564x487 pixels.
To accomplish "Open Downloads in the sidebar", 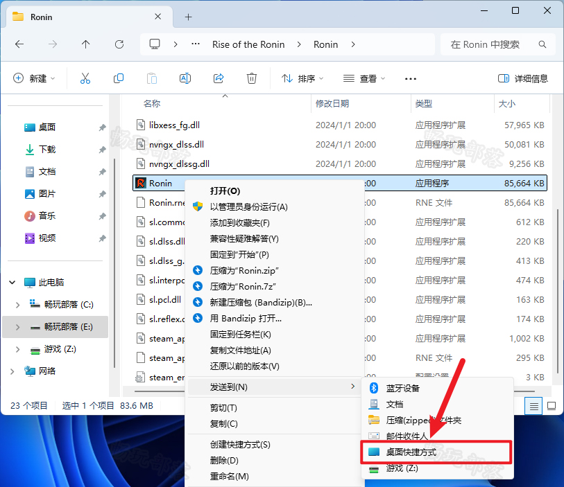I will (46, 150).
